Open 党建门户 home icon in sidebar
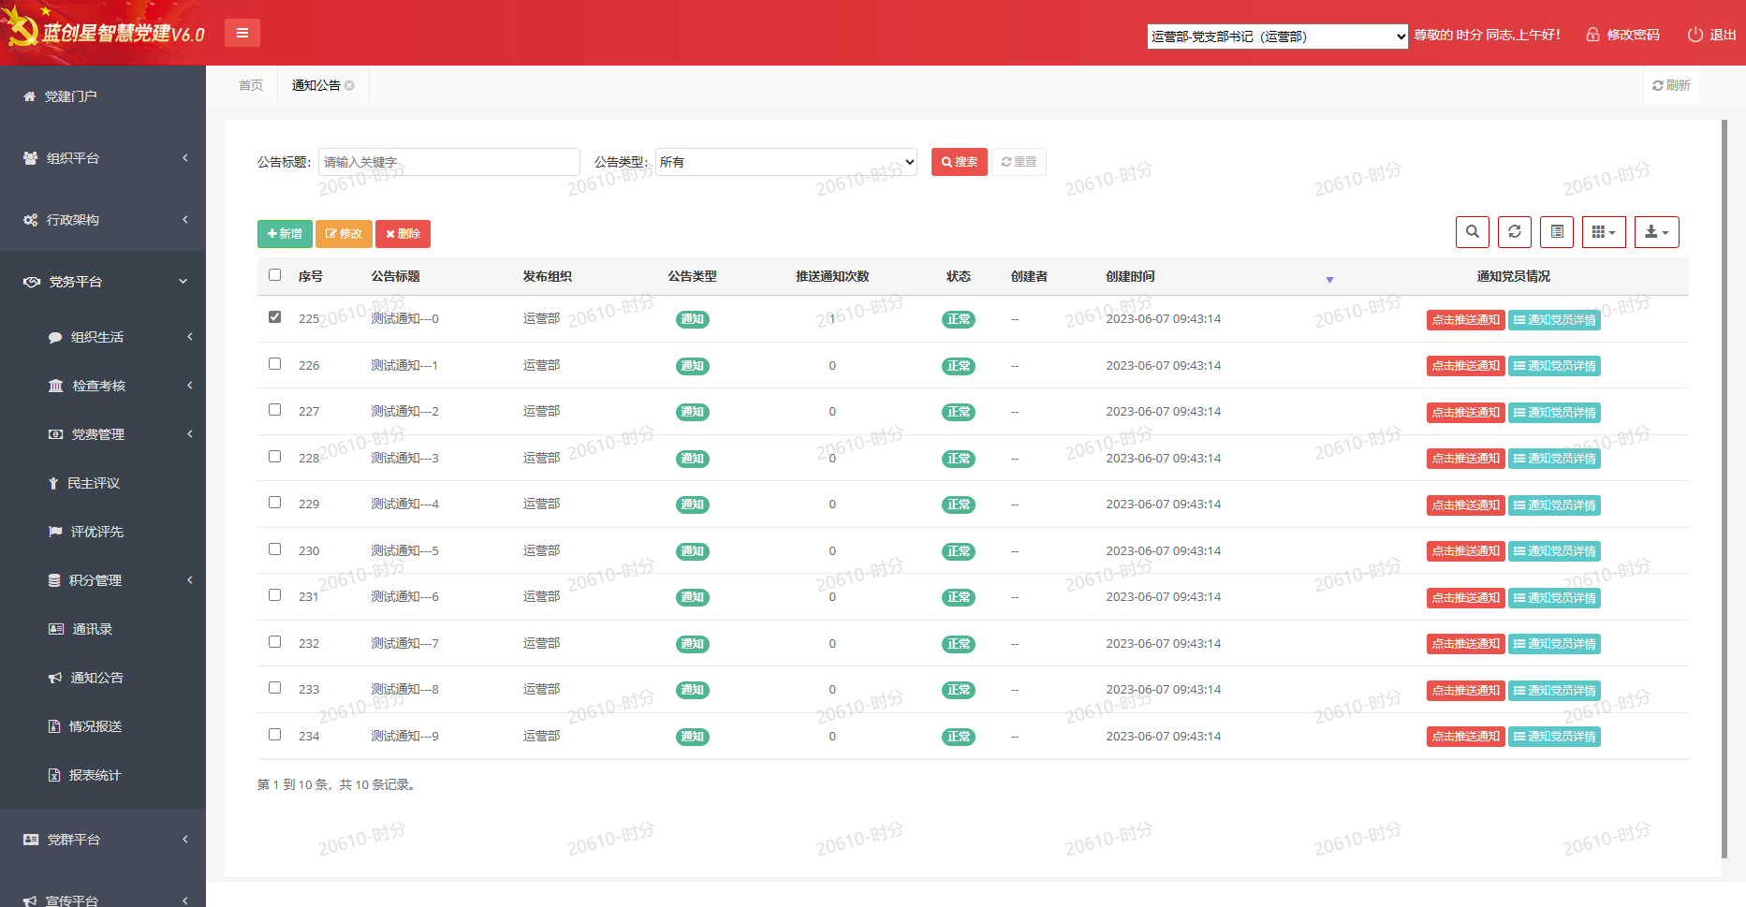Viewport: 1746px width, 907px height. point(29,96)
